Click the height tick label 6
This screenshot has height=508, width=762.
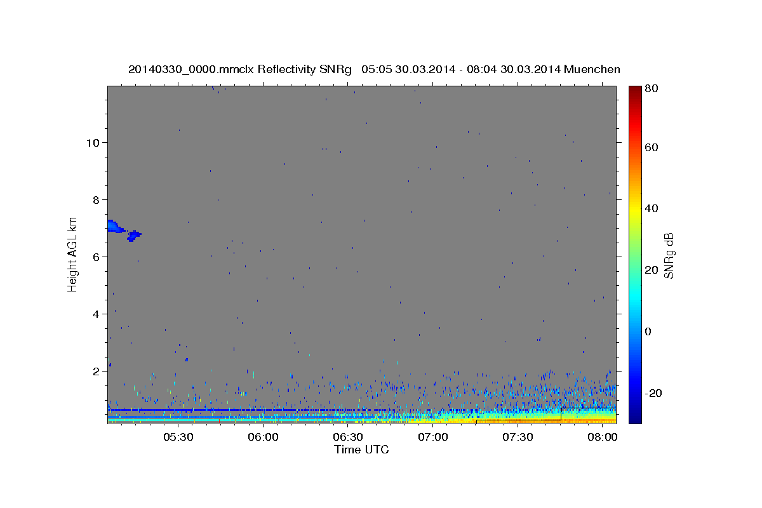(95, 257)
